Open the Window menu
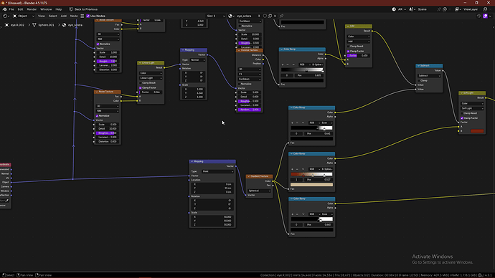Viewport: 495px width, 278px height. pyautogui.click(x=46, y=9)
